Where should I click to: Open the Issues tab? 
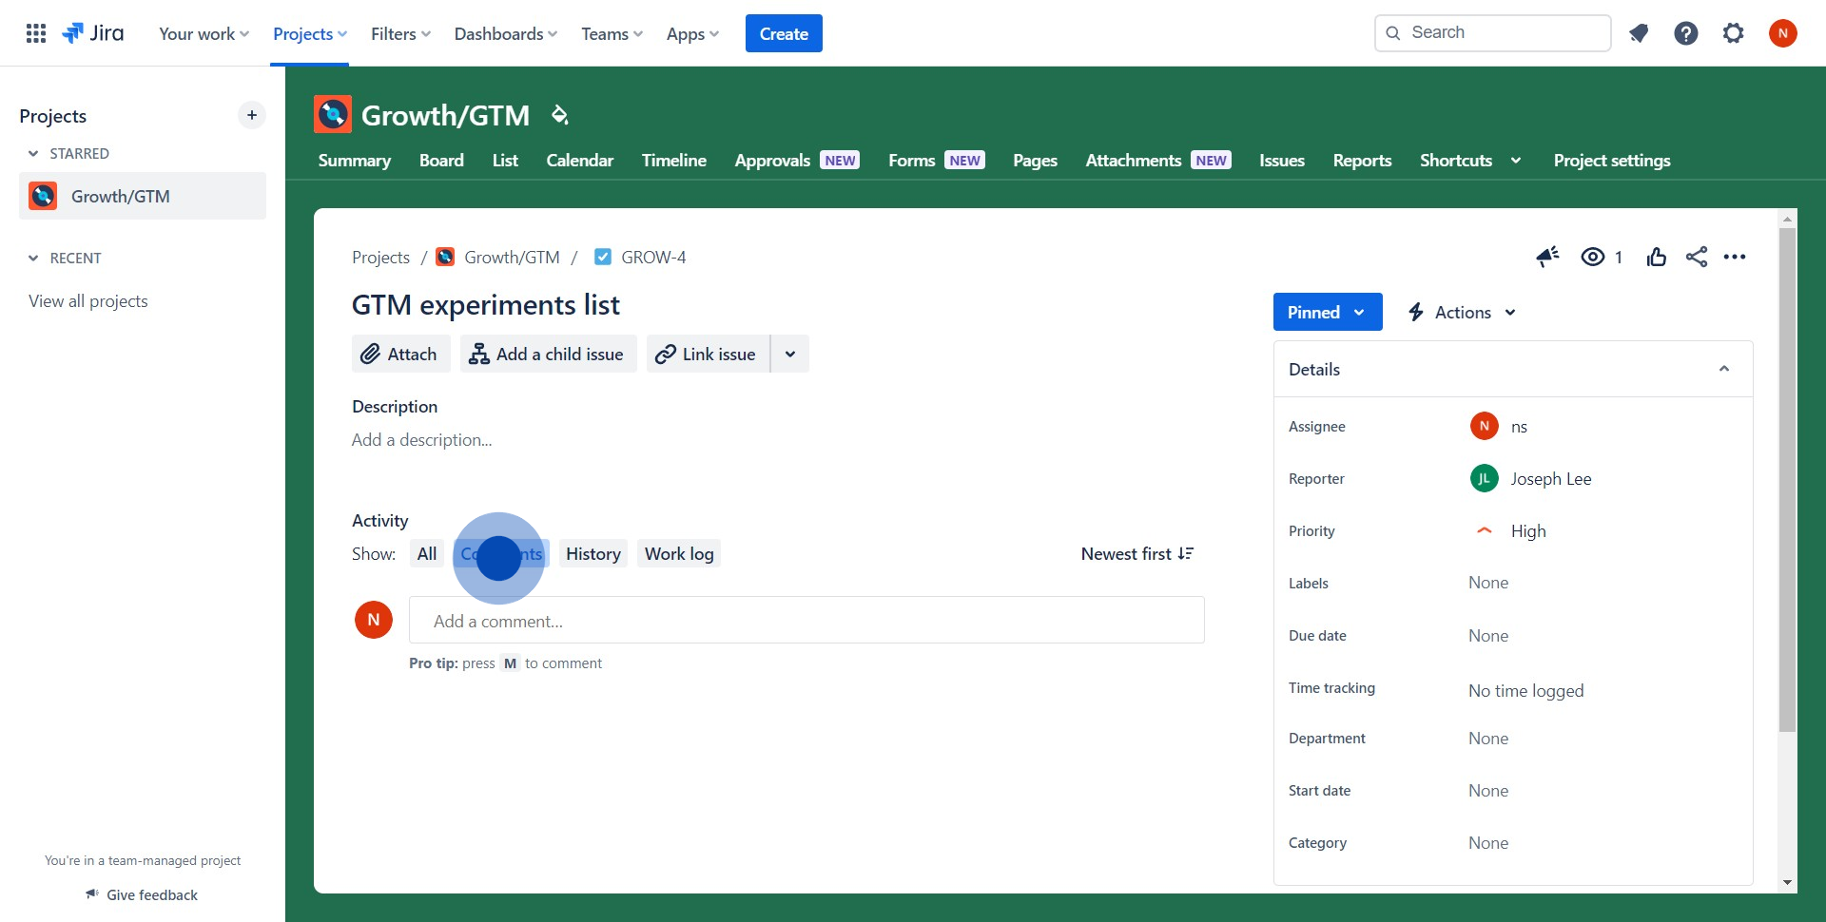[1282, 161]
